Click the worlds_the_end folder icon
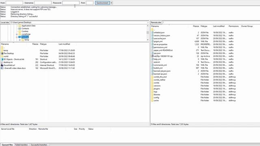This screenshot has height=146, width=260. pos(152,77)
